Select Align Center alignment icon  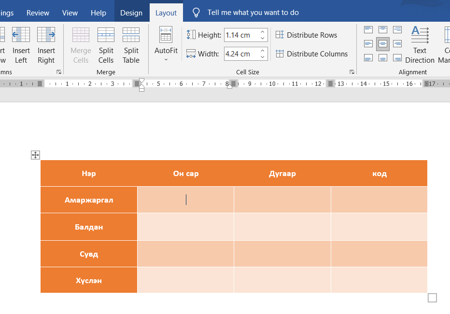click(x=382, y=44)
